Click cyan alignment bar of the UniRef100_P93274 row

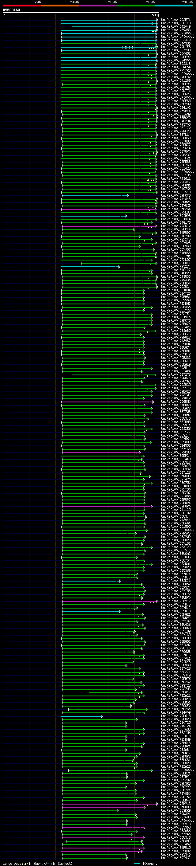pos(90,267)
